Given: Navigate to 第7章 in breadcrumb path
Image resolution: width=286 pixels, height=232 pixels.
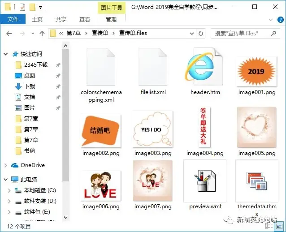Looking at the screenshot, I should point(74,33).
